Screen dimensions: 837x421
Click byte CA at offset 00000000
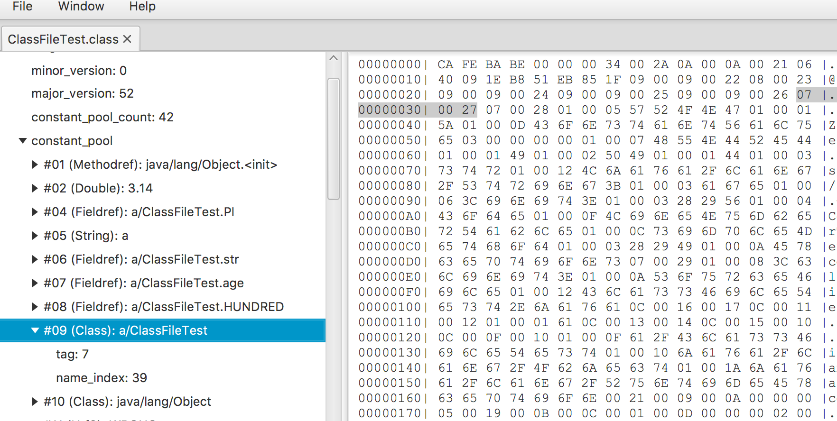[x=445, y=64]
